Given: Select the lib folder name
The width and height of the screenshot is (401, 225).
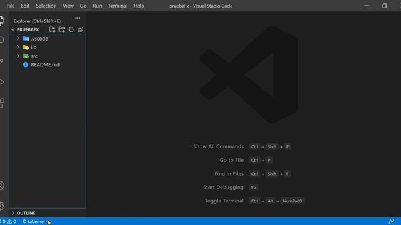Looking at the screenshot, I should 34,47.
